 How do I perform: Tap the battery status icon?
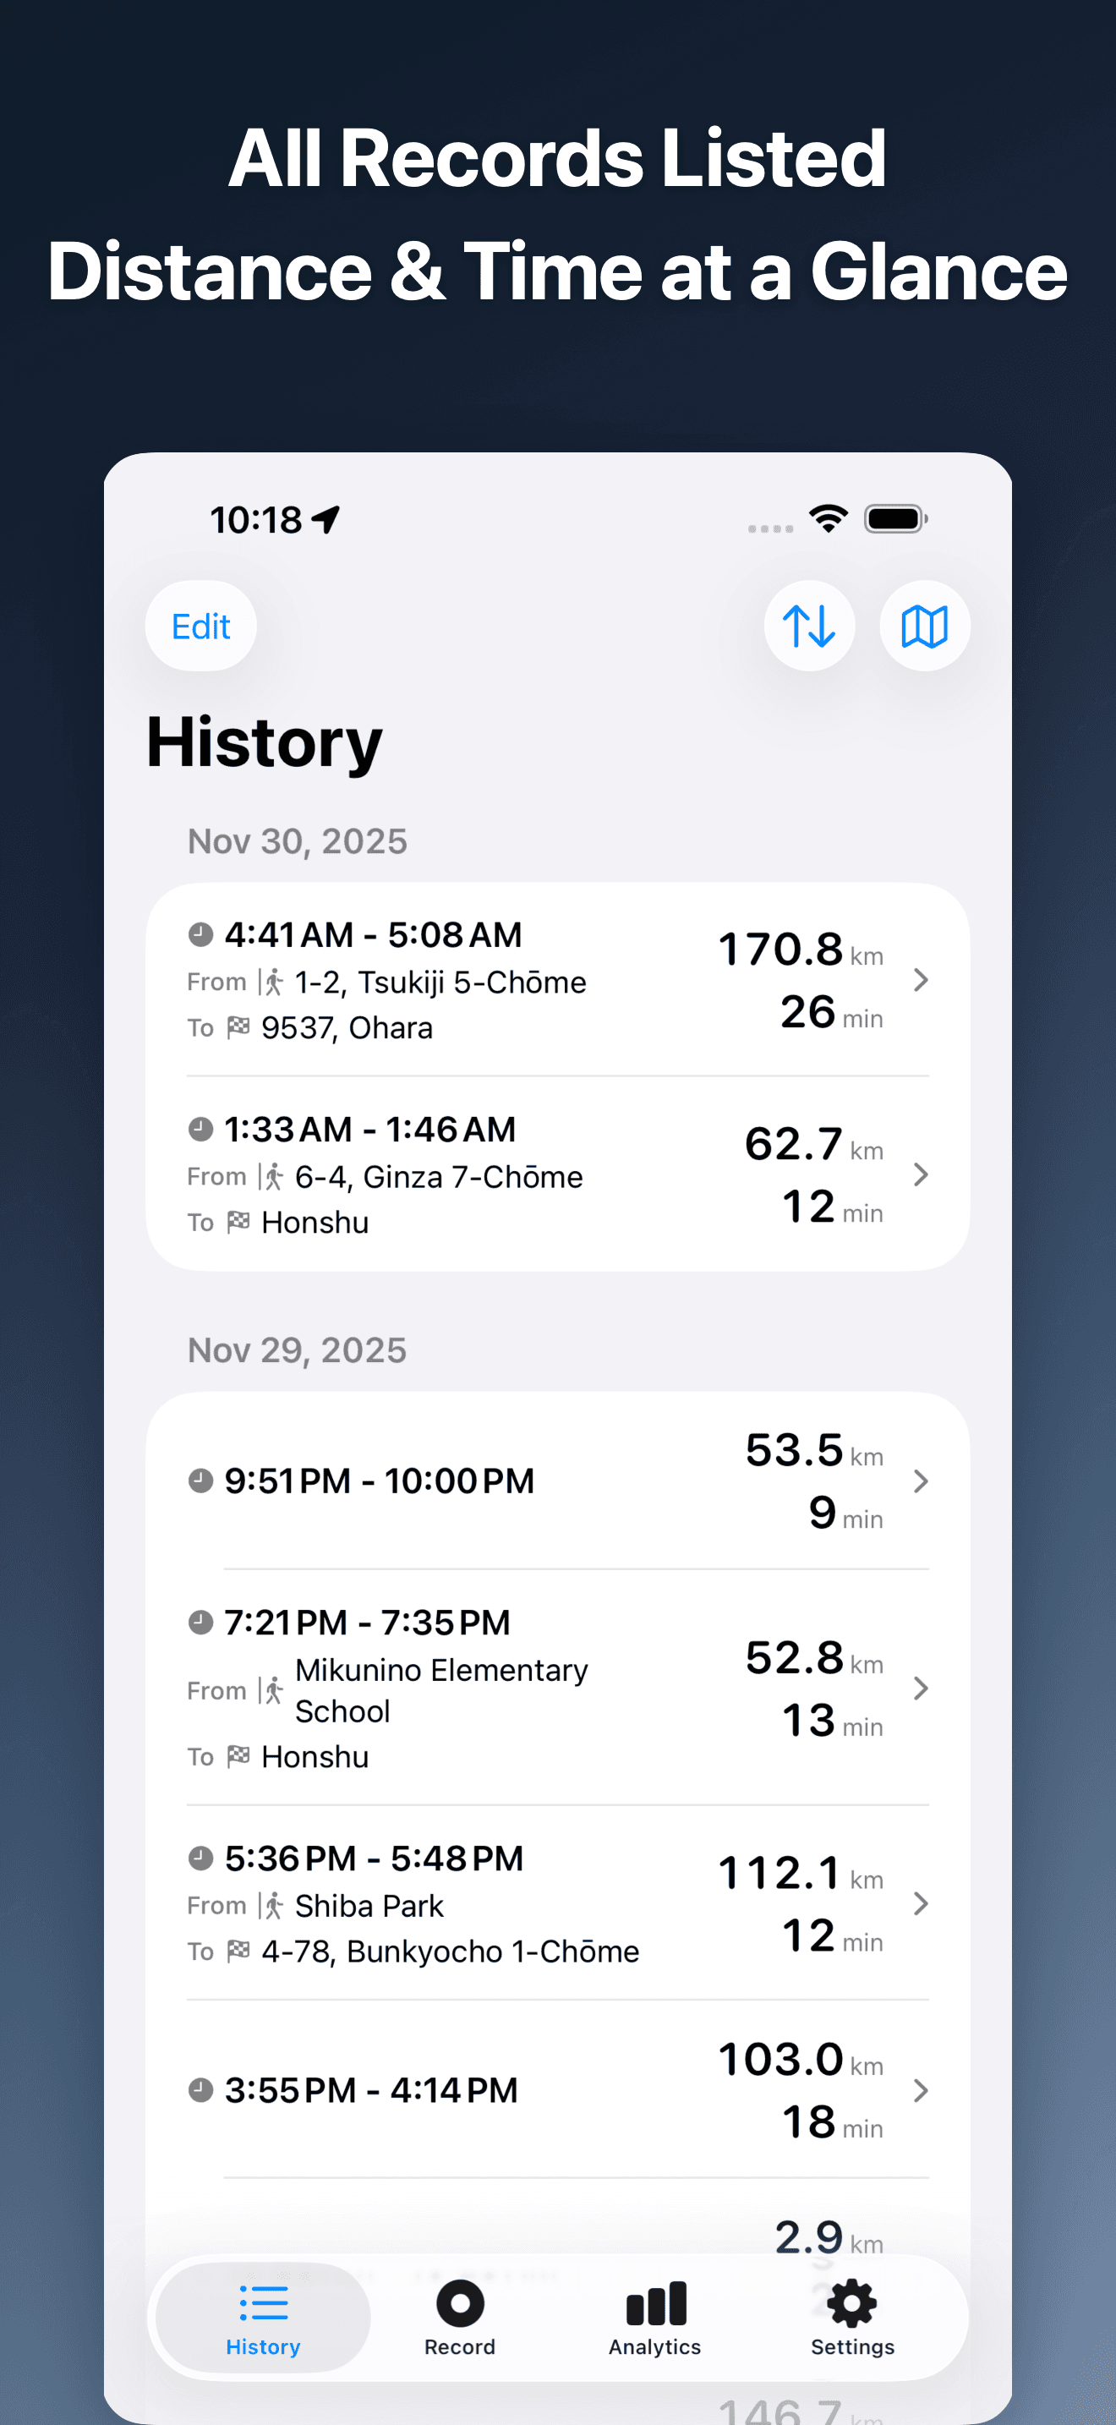(896, 518)
